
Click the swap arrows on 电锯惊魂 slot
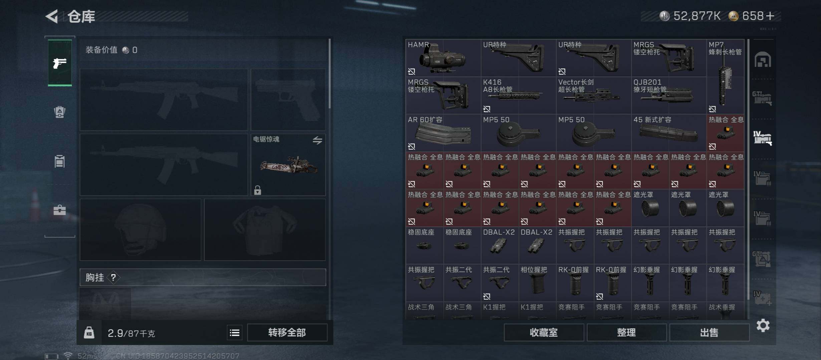[317, 140]
